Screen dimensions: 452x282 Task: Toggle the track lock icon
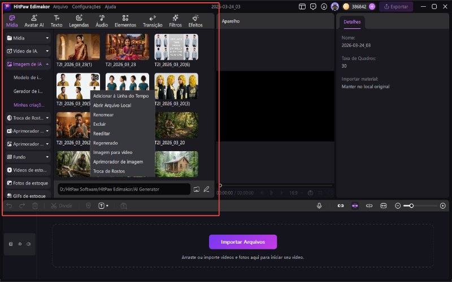[x=11, y=244]
